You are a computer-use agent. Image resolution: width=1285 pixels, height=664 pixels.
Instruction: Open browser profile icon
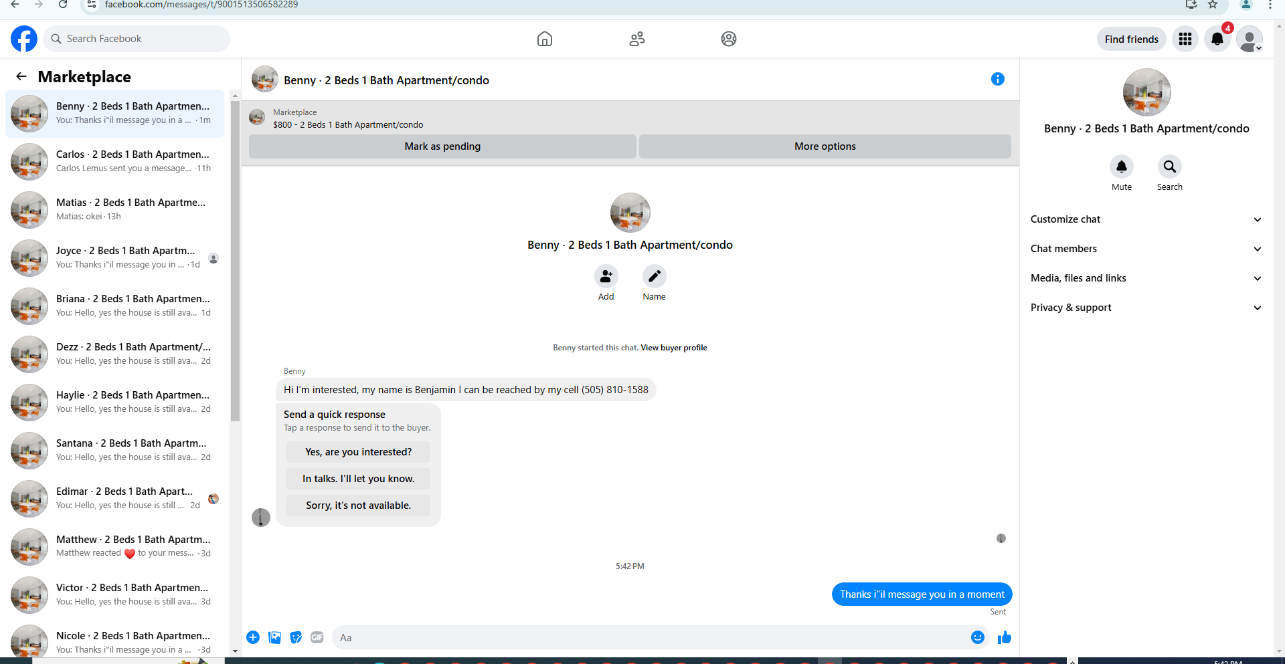click(1246, 5)
